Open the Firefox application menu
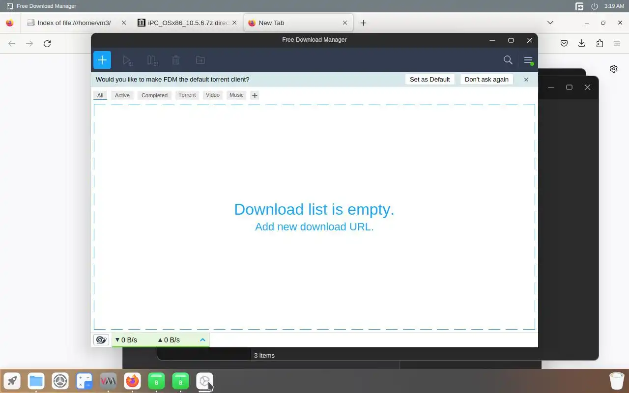The image size is (629, 393). click(x=617, y=43)
